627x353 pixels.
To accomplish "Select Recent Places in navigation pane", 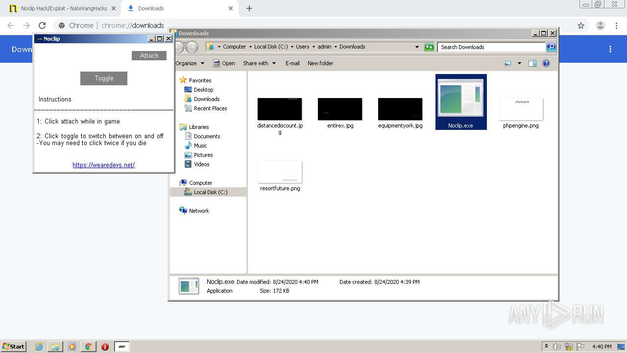I will click(x=210, y=108).
